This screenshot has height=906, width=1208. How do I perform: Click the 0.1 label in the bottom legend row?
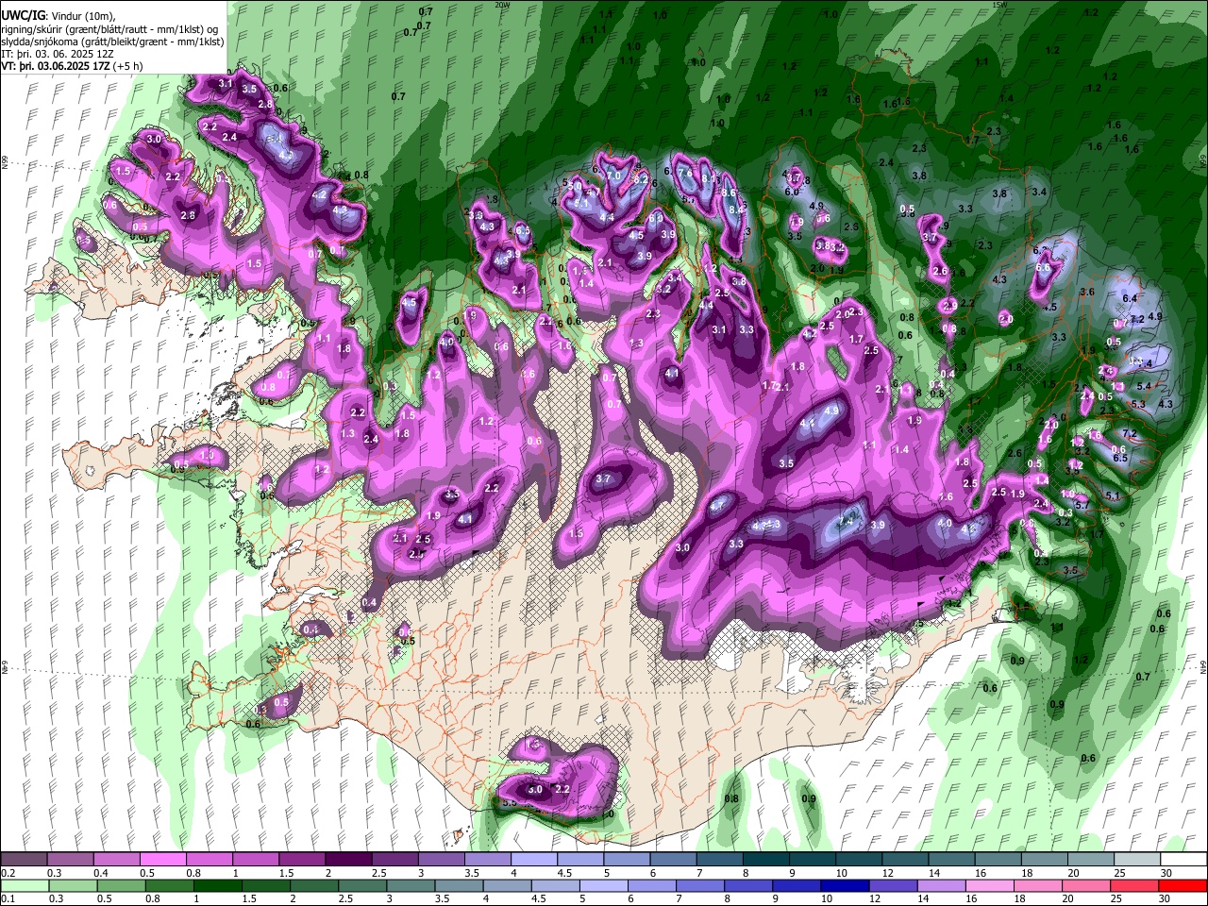(8, 899)
